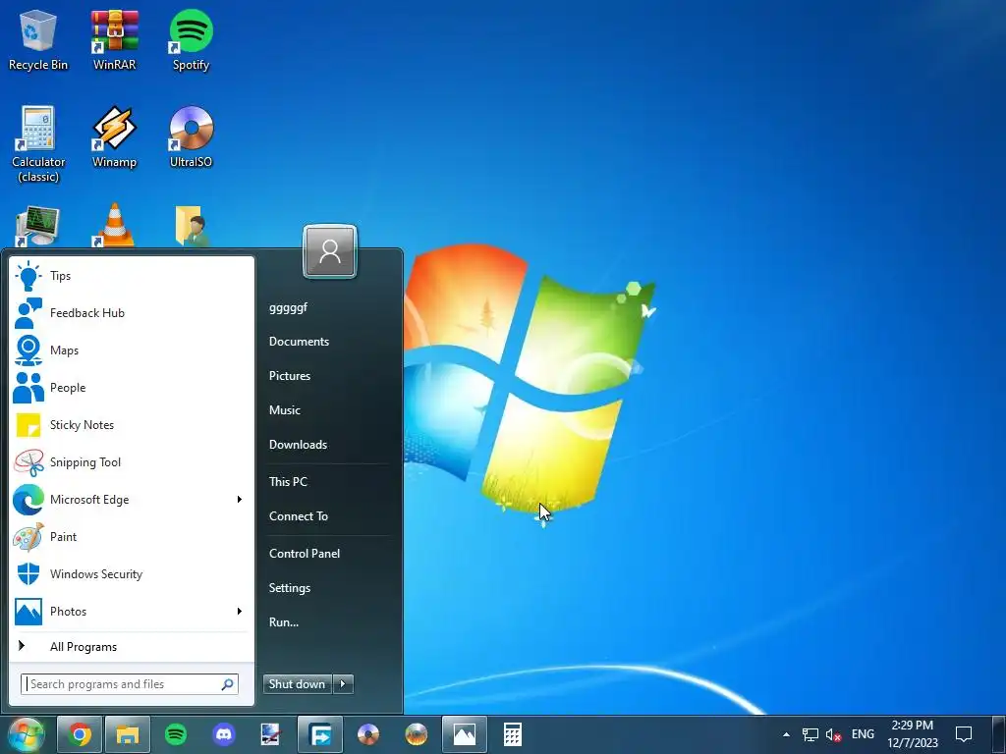1006x754 pixels.
Task: Launch Sticky Notes from the Start menu
Action: pos(131,425)
